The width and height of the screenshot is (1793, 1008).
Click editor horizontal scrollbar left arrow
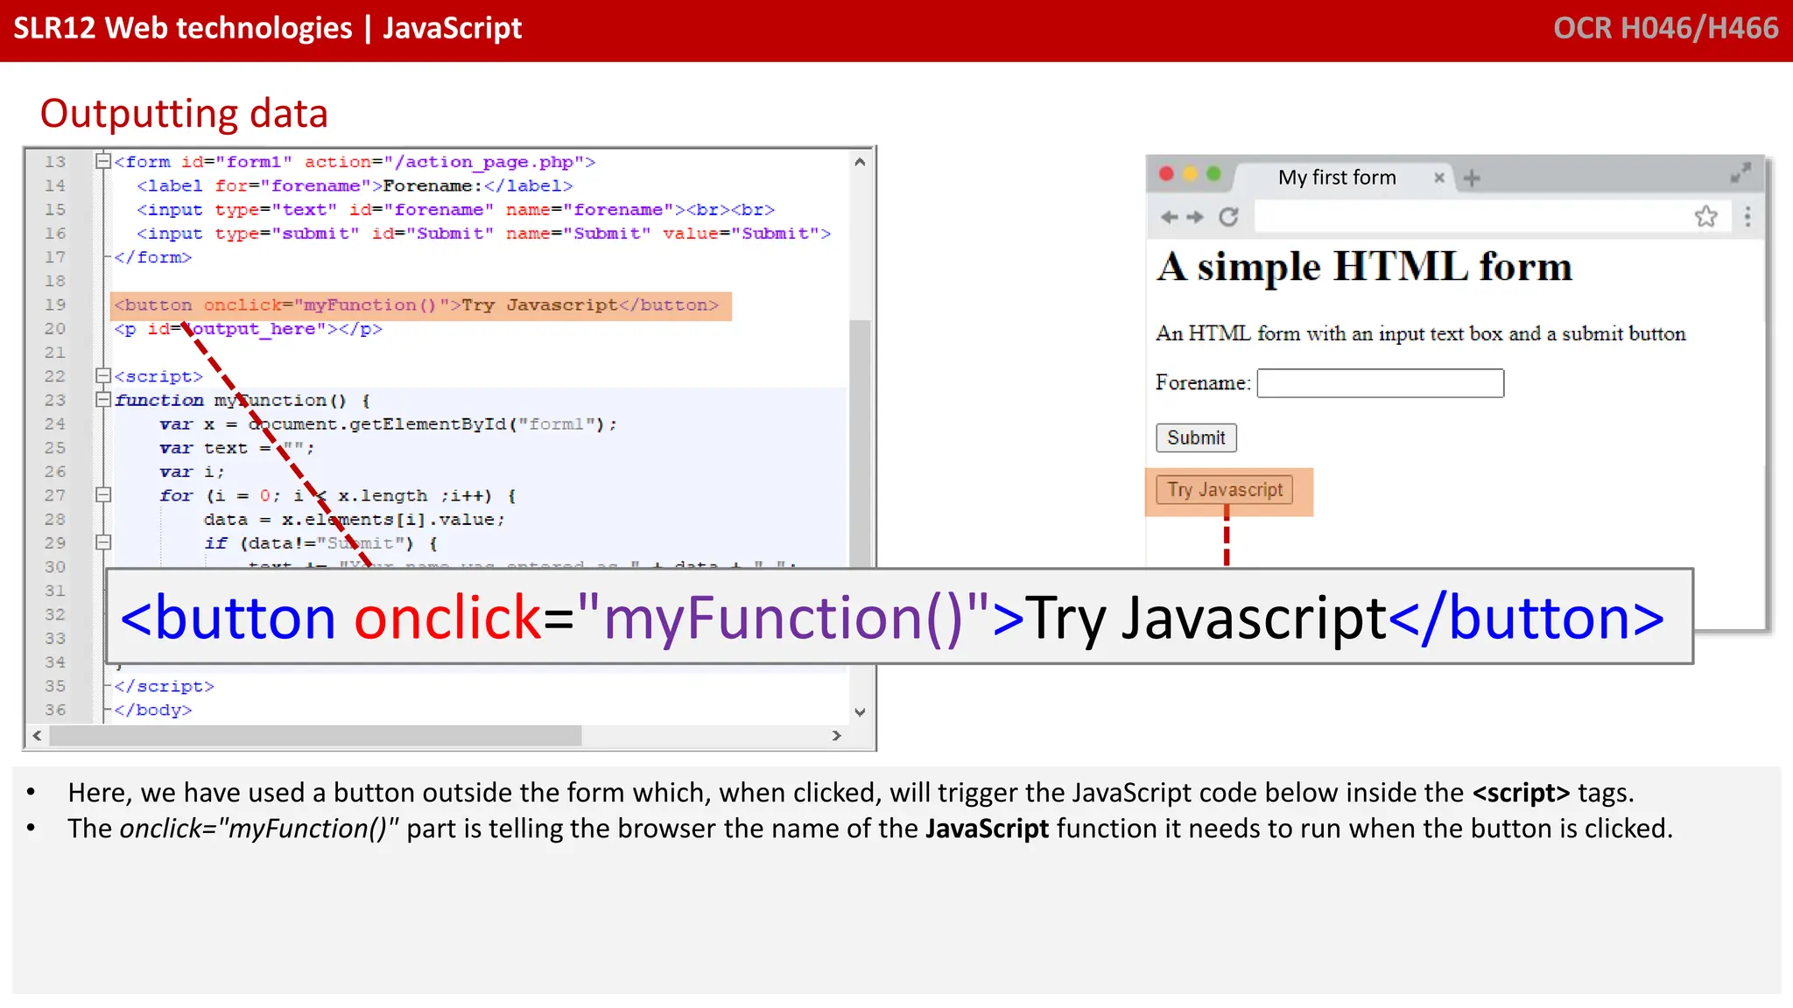(x=37, y=736)
